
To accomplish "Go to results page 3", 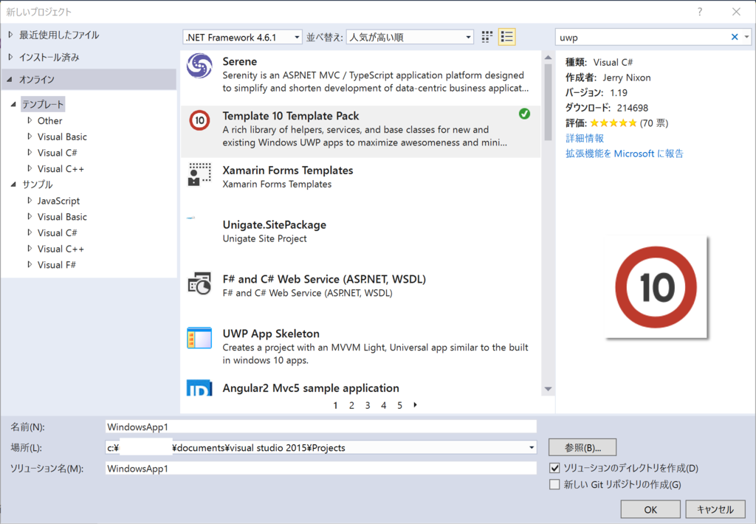I will coord(368,405).
